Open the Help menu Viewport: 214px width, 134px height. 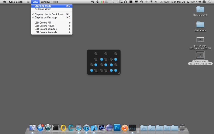tap(55, 2)
